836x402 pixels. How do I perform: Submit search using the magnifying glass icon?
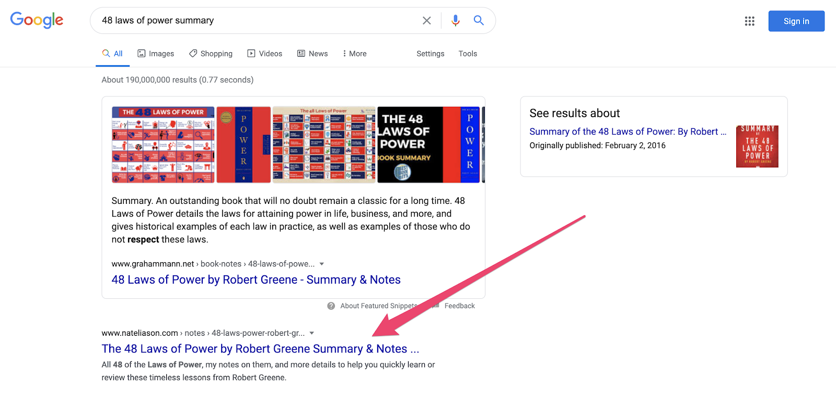479,20
